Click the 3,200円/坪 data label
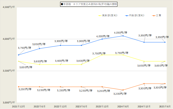 click(x=120, y=94)
